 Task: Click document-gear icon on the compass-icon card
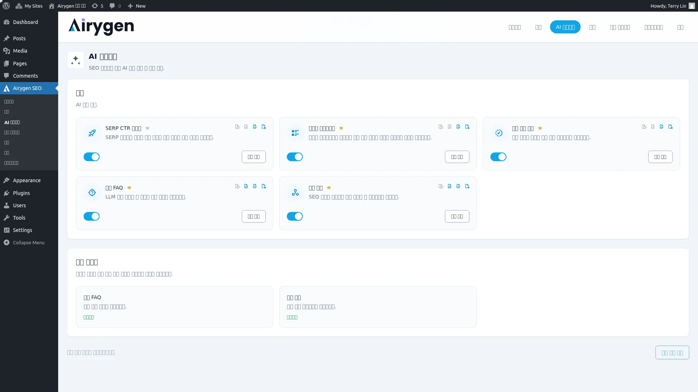coord(670,127)
